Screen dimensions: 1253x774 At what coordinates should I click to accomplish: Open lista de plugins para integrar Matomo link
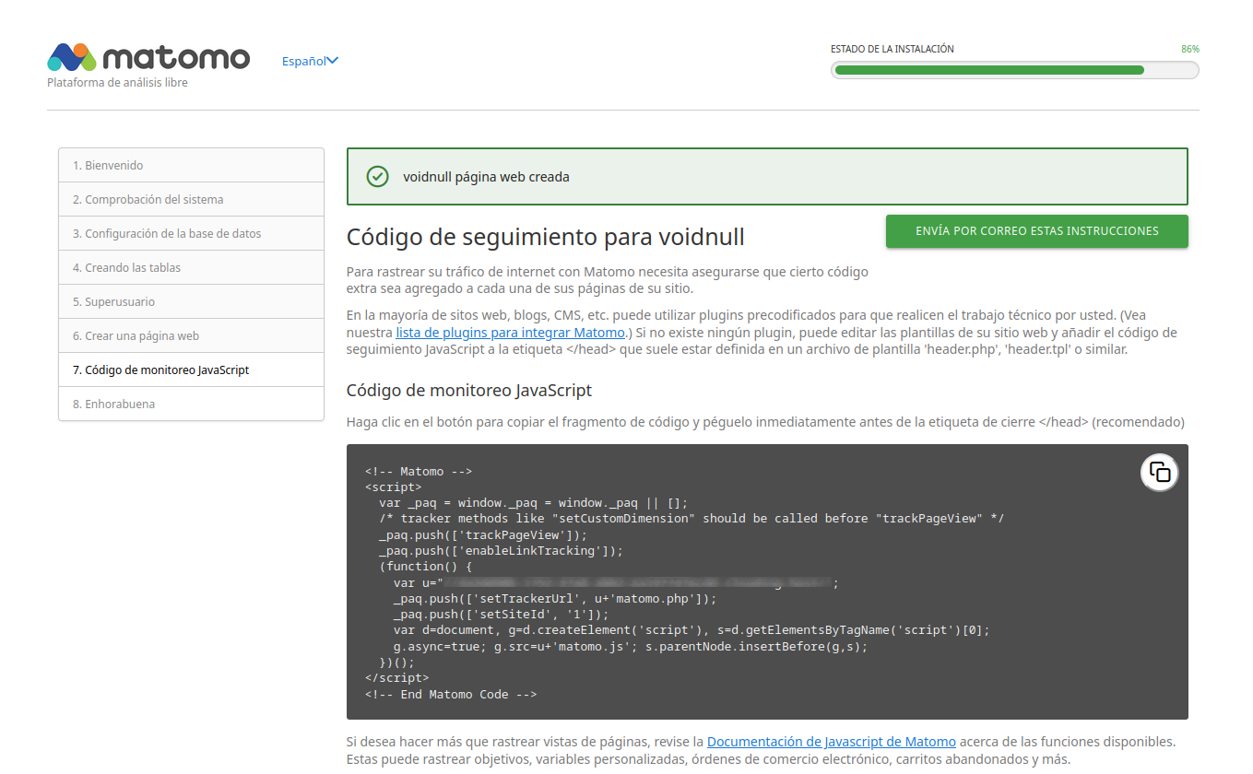point(511,333)
